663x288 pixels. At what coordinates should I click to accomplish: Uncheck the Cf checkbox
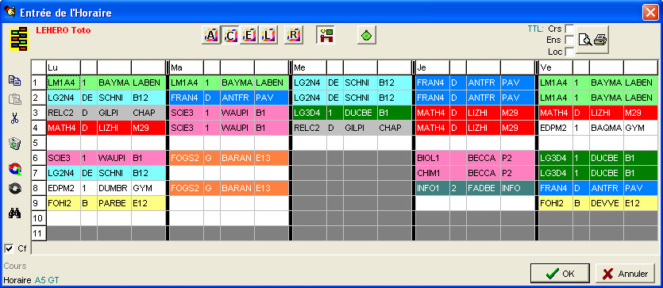[9, 248]
